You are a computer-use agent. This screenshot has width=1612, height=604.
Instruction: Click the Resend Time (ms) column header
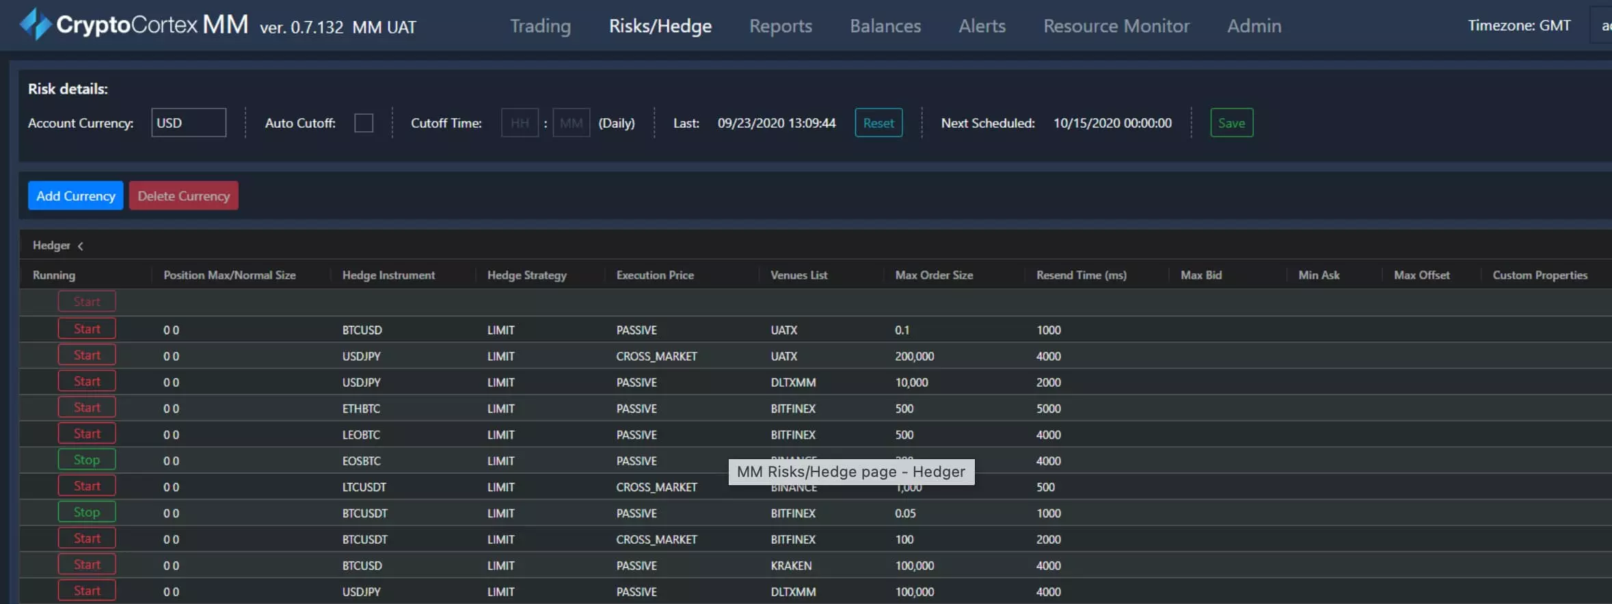[x=1082, y=275]
